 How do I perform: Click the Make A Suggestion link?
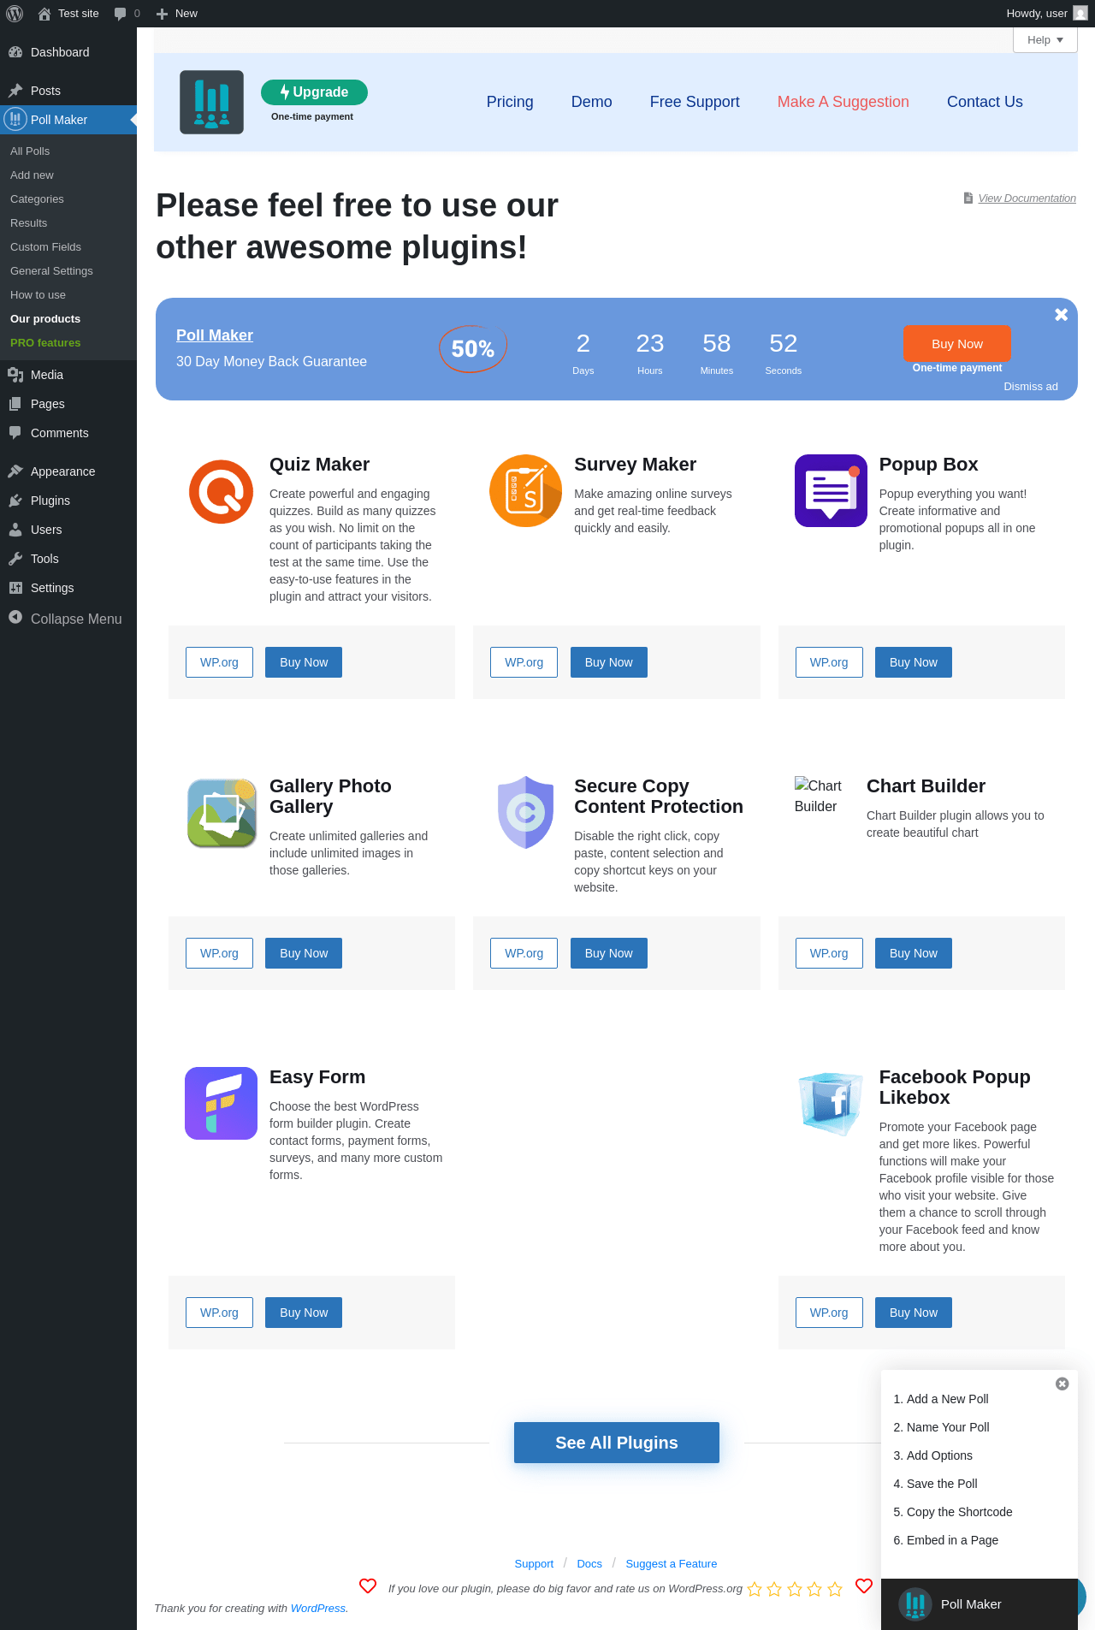click(x=843, y=102)
